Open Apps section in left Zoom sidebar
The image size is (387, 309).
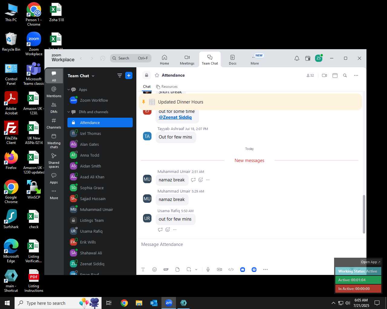pyautogui.click(x=54, y=178)
